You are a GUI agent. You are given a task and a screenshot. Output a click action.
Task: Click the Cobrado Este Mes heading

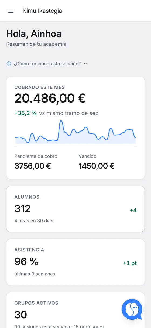tap(40, 87)
